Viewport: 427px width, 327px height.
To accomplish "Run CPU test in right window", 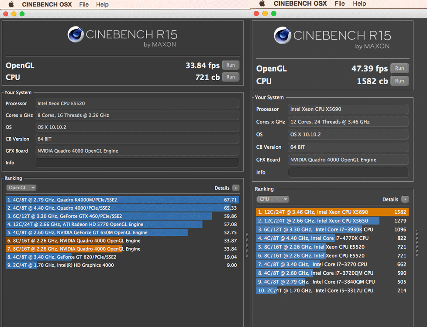I will coord(399,81).
